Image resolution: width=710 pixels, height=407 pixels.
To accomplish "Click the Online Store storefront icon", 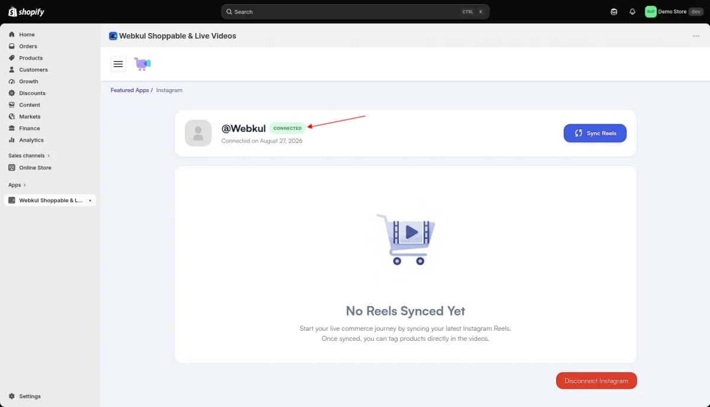I will pyautogui.click(x=12, y=168).
